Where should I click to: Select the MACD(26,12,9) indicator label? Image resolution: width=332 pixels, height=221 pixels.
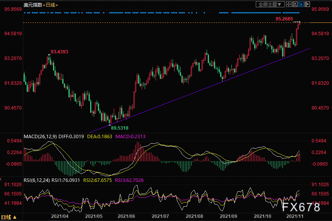point(41,137)
